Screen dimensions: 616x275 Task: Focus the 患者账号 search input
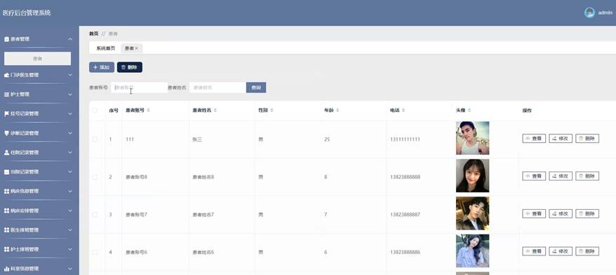(x=139, y=87)
